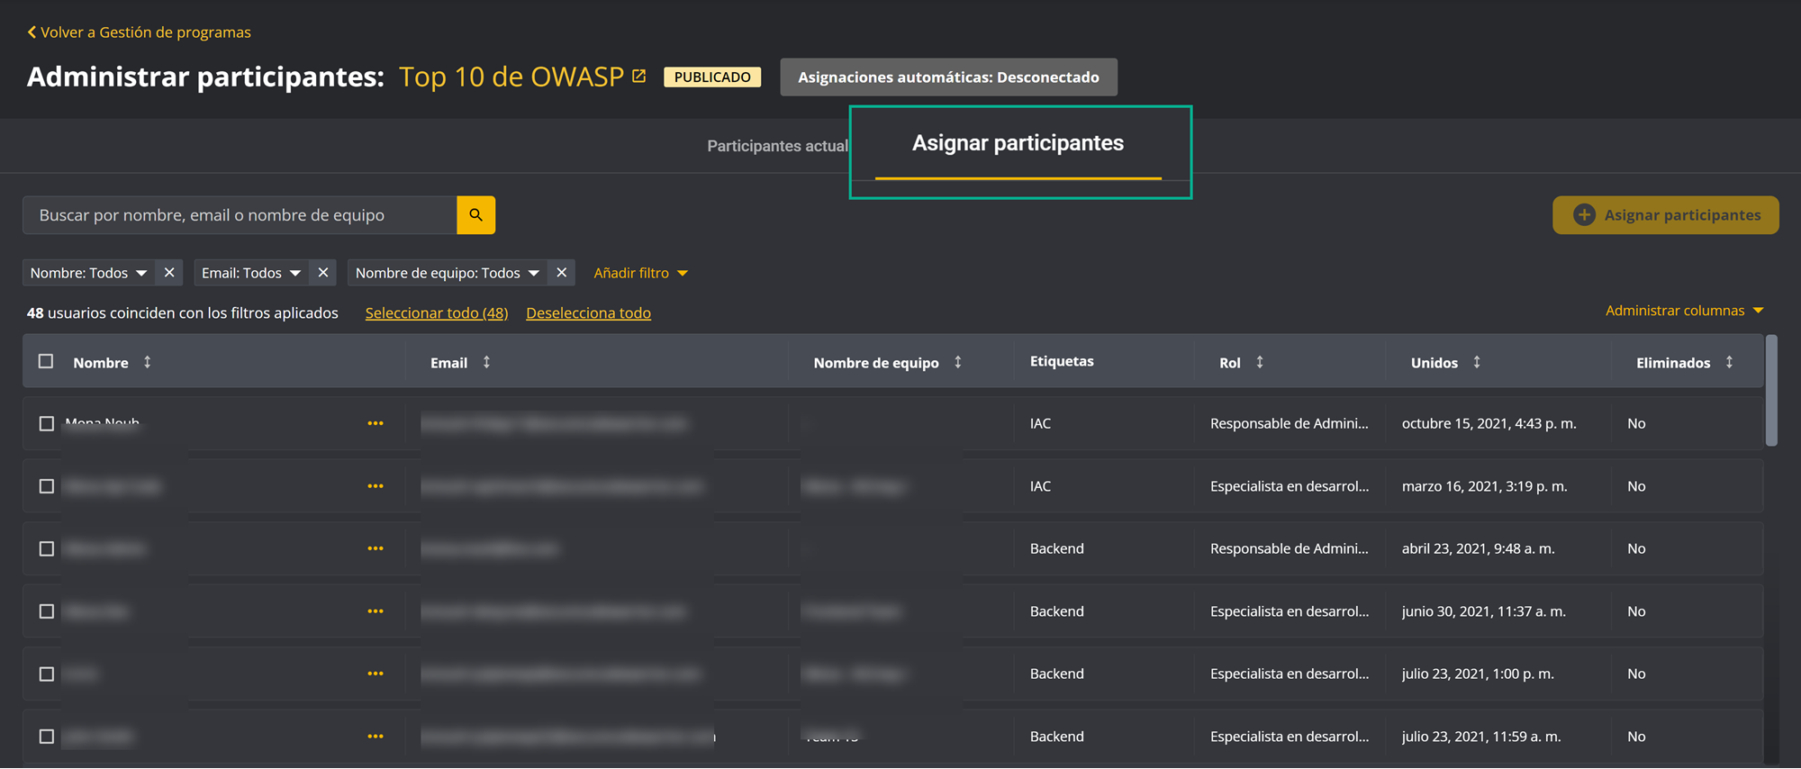This screenshot has height=769, width=1801.
Task: Sort by Nombre de equipo column arrows
Action: pyautogui.click(x=958, y=362)
